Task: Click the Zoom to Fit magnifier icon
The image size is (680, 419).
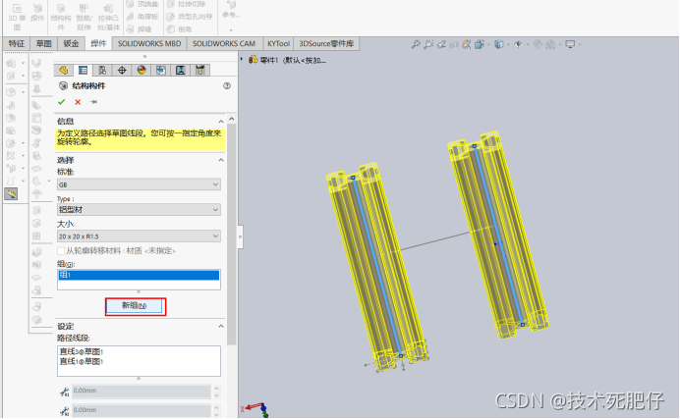Action: tap(416, 44)
